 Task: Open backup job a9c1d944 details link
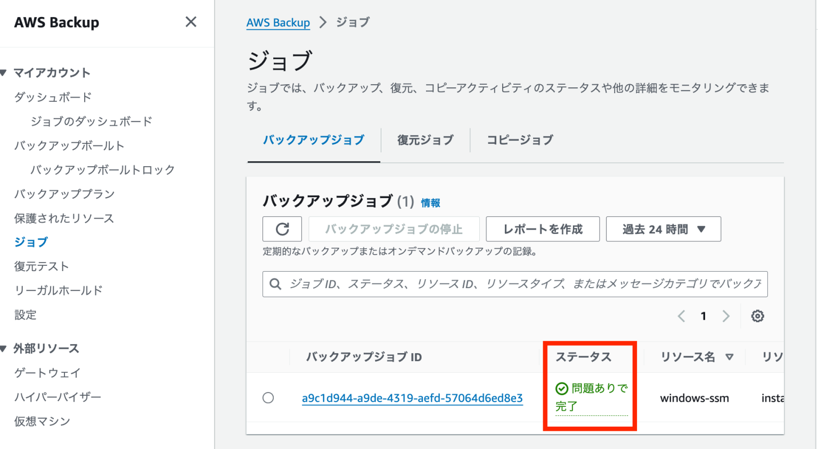coord(413,397)
